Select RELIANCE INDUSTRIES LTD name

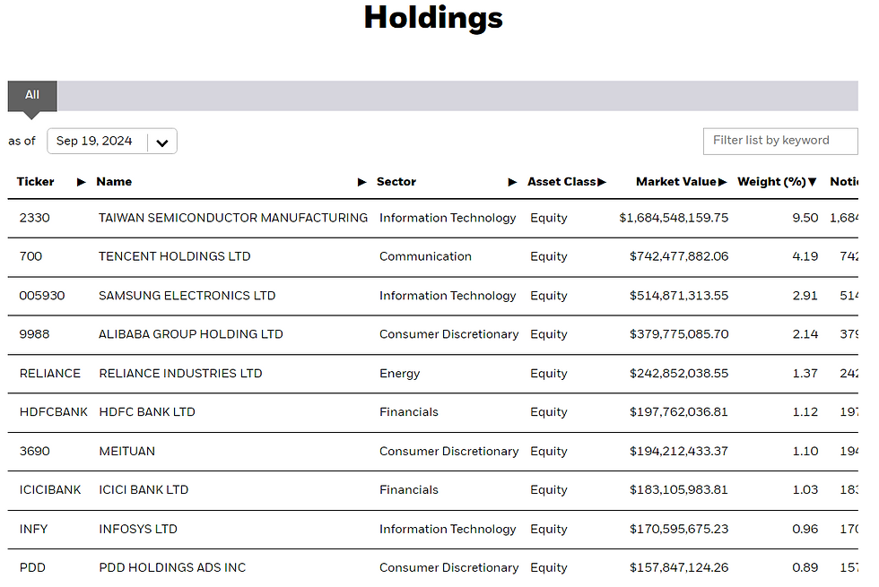pyautogui.click(x=180, y=374)
